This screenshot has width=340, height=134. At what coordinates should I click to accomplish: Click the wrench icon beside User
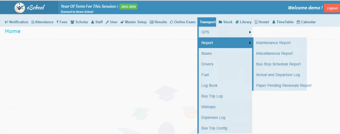click(107, 22)
